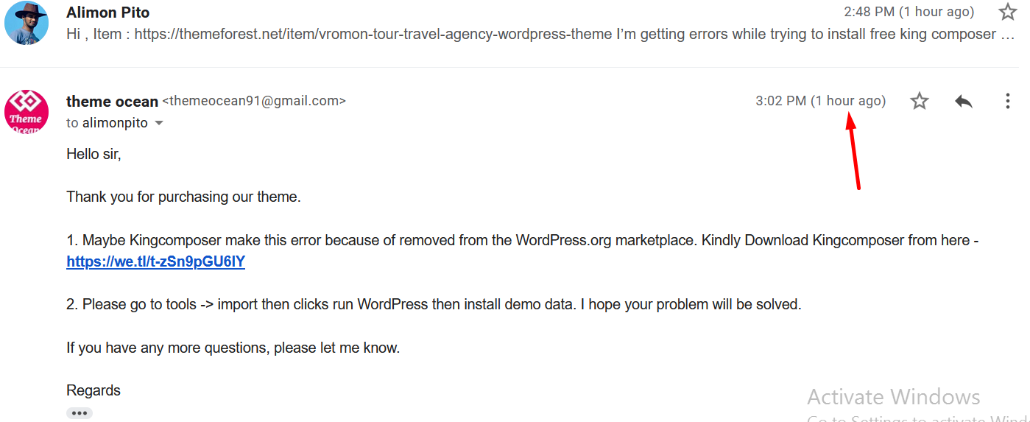
Task: Click the 'Please go to tools' instruction line
Action: coord(434,304)
